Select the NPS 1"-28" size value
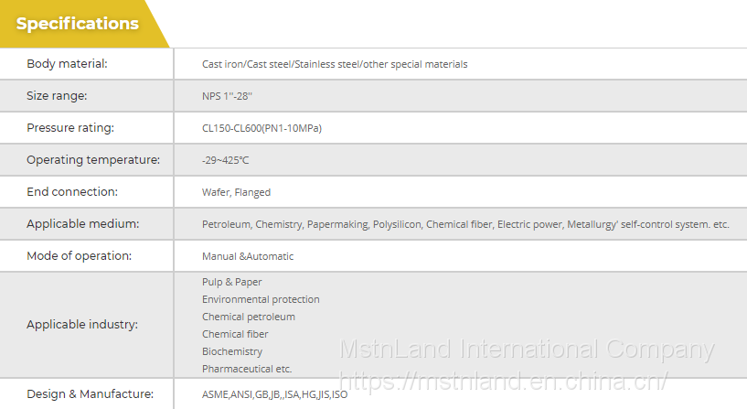 point(227,96)
